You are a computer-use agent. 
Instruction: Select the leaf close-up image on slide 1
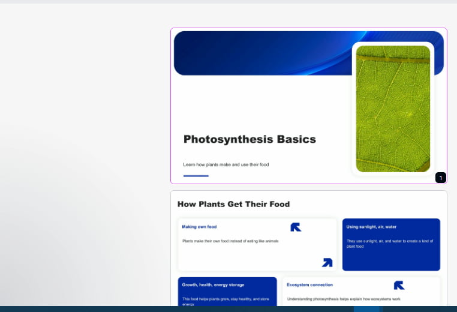(393, 109)
